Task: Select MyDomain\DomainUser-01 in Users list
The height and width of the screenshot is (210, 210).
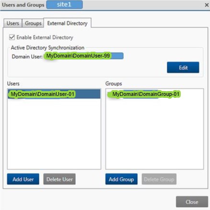Action: click(x=54, y=94)
